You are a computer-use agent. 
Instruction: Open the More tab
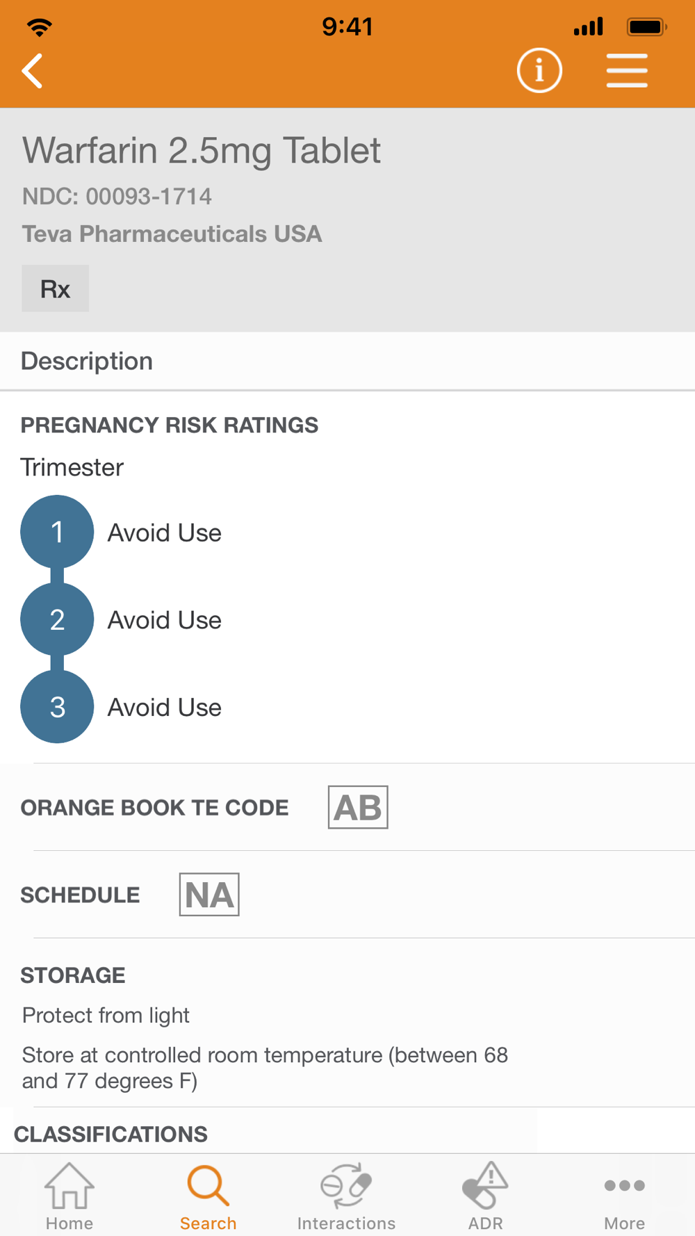(624, 1196)
